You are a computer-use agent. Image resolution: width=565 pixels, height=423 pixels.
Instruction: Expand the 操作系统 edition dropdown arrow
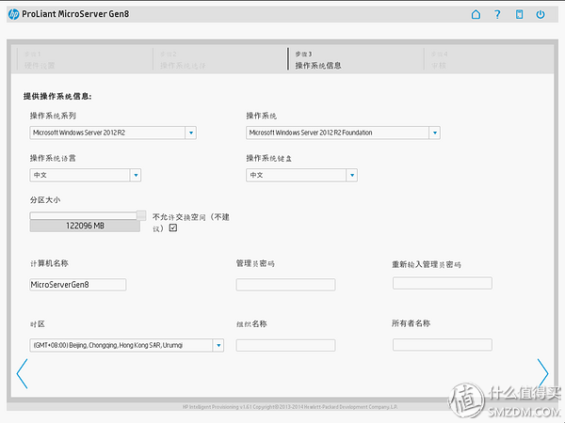(434, 133)
